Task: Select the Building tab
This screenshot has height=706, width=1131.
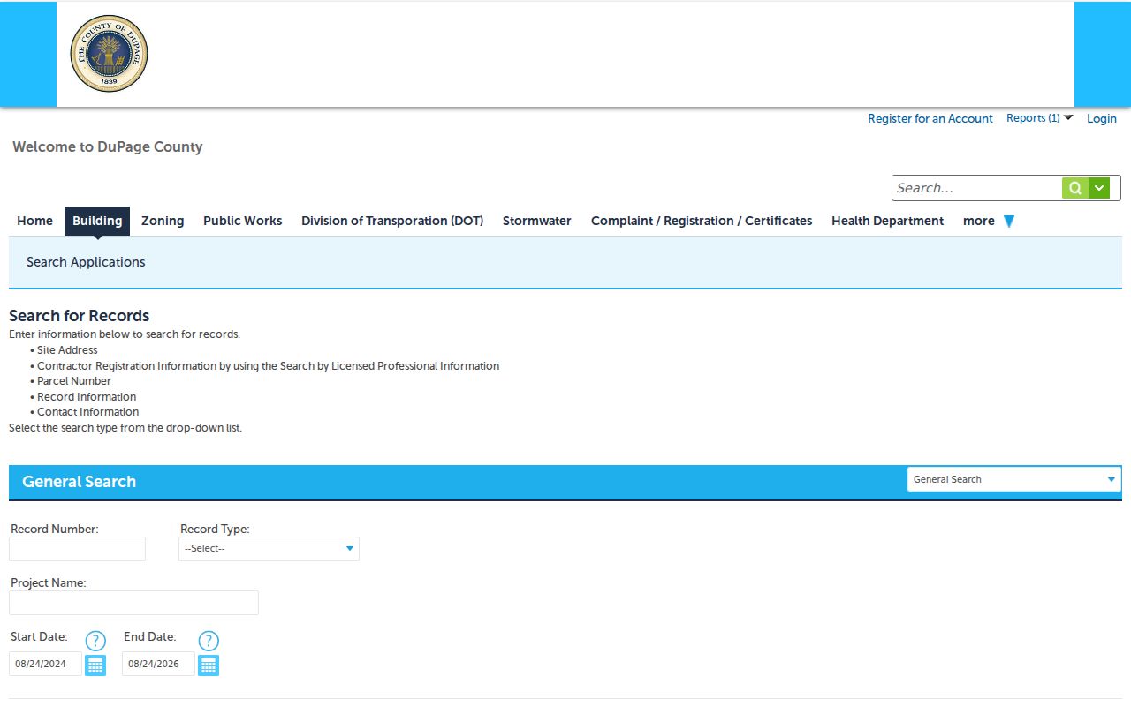Action: 97,221
